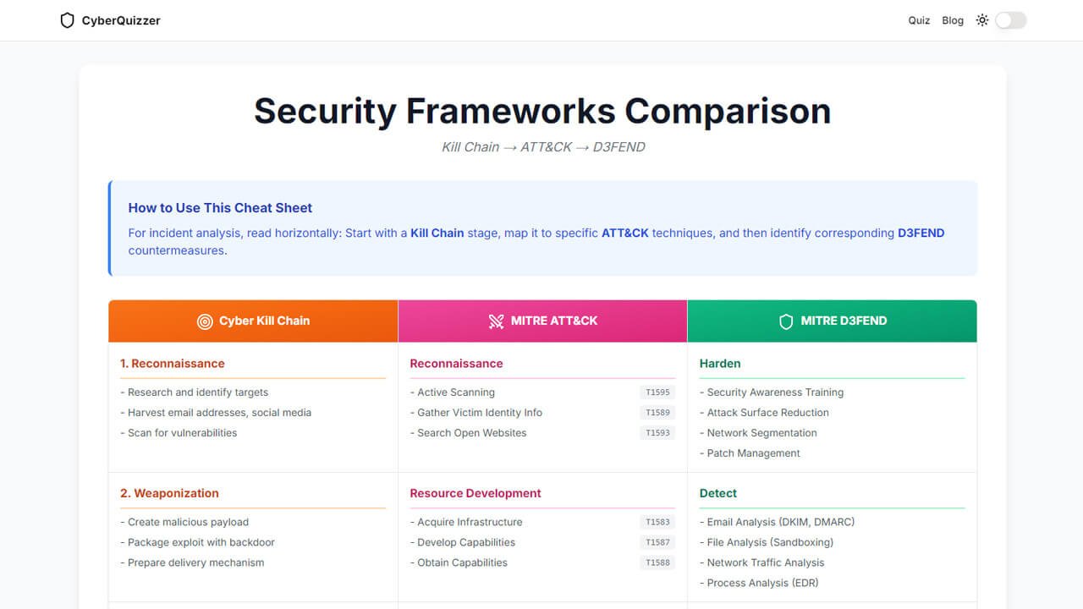Viewport: 1083px width, 609px height.
Task: Click the CyberQuizzer shield logo icon
Action: [x=68, y=20]
